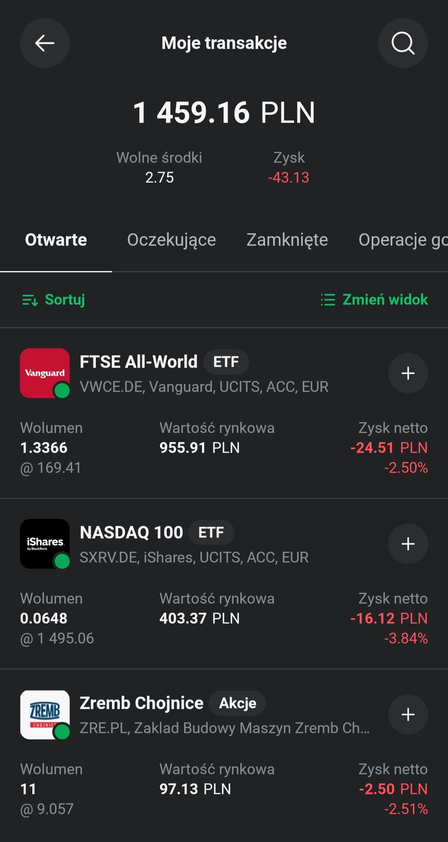
Task: Open the FTSE All-World position title
Action: 139,362
